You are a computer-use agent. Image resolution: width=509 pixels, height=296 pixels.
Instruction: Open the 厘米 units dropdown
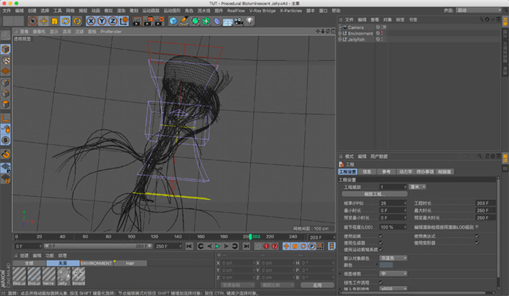pyautogui.click(x=418, y=186)
